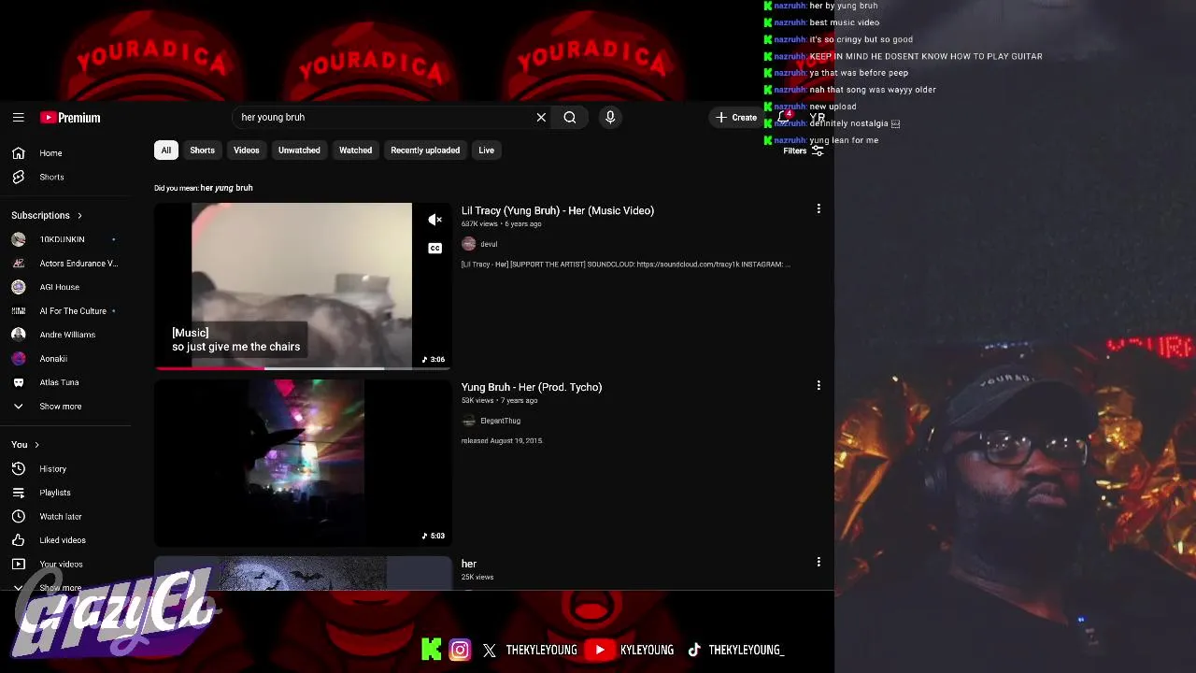Open the devul channel link
The image size is (1196, 673).
coord(489,244)
